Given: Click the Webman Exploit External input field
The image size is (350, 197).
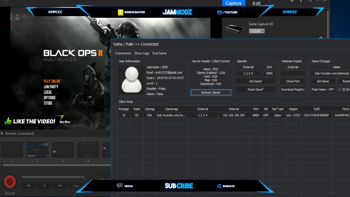Looking at the screenshot, I should 293,73.
